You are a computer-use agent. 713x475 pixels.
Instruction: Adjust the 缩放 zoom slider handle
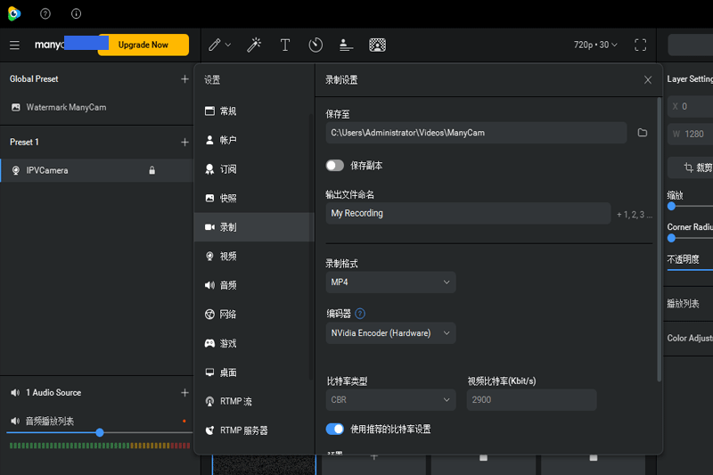tap(671, 207)
